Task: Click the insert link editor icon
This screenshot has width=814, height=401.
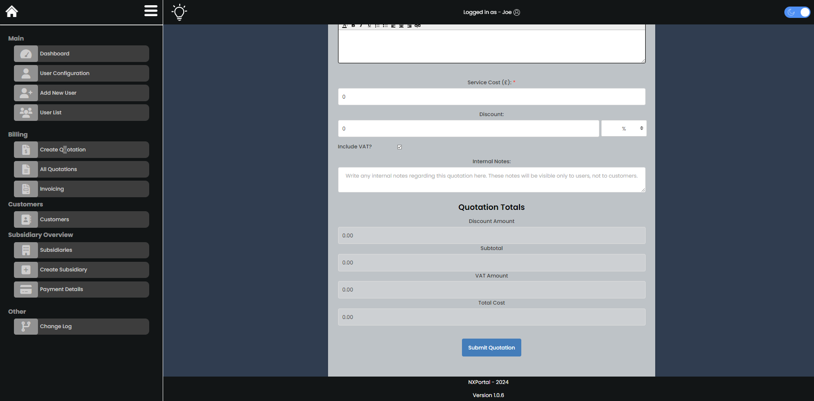Action: 417,26
